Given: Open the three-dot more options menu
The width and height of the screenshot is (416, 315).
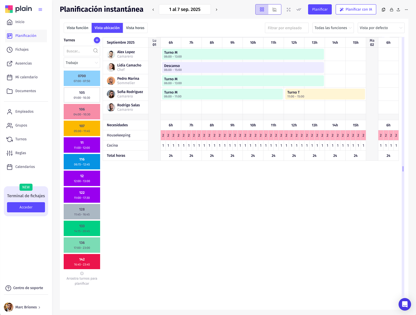Looking at the screenshot, I should click(x=406, y=10).
